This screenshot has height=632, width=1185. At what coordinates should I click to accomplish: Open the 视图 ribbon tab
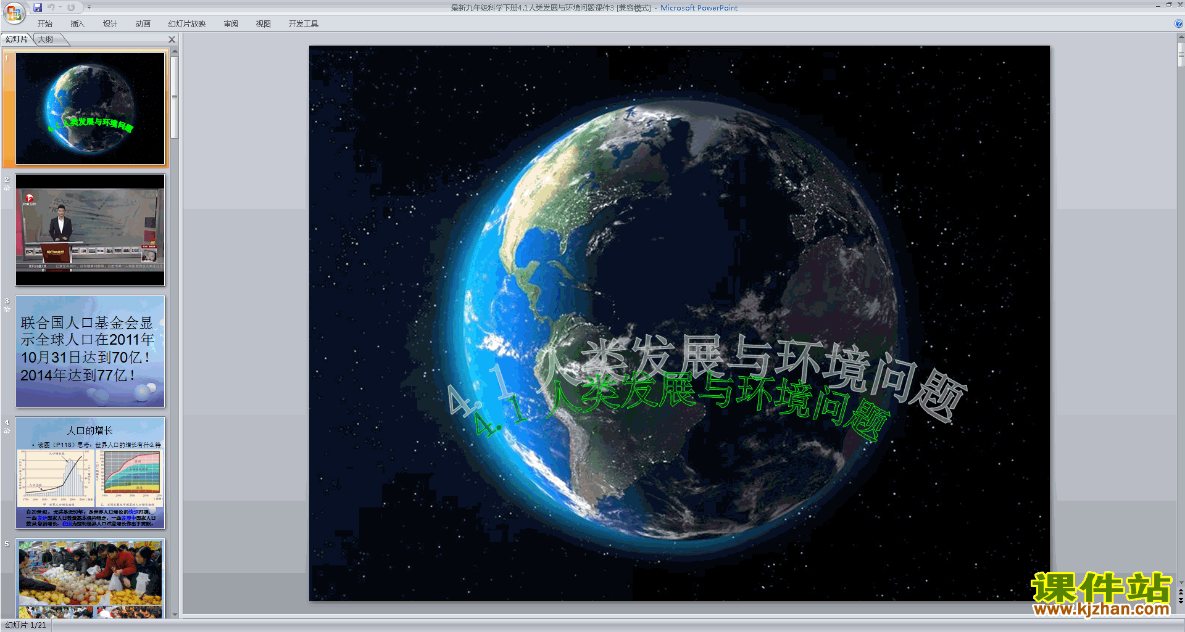click(x=263, y=24)
